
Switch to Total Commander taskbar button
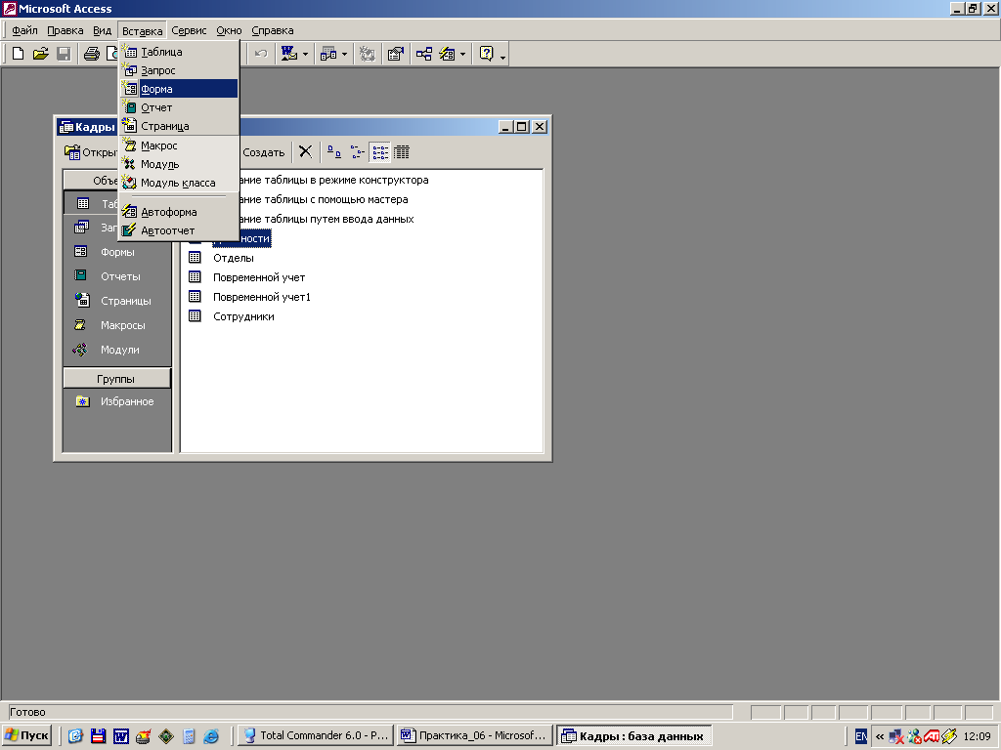pos(316,735)
